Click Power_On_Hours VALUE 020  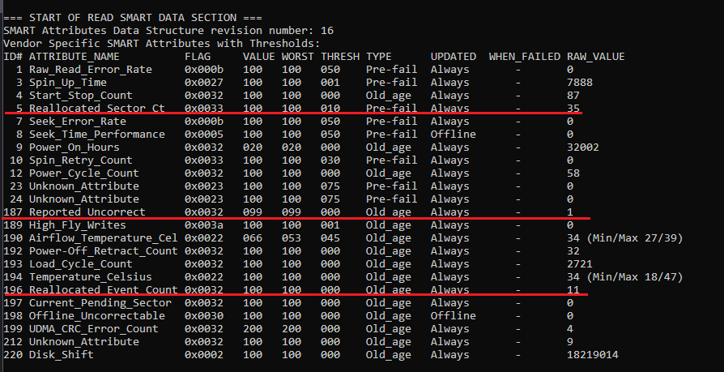click(253, 148)
